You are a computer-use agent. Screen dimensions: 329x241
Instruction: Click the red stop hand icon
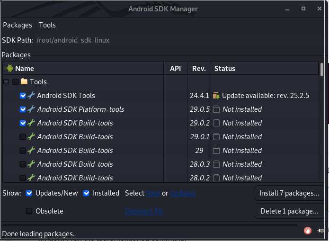click(x=308, y=231)
